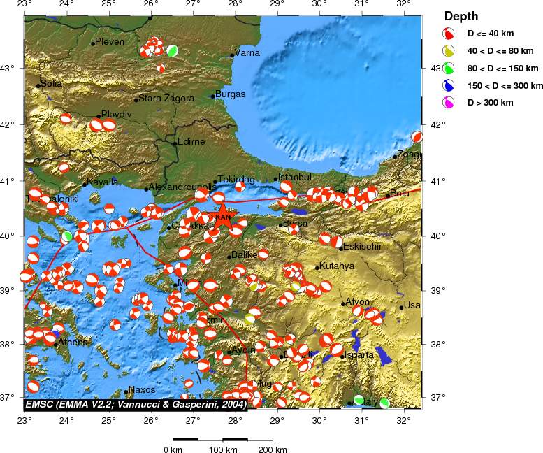
Task: Pick the red beachball on the map's right edge
Action: (x=417, y=137)
